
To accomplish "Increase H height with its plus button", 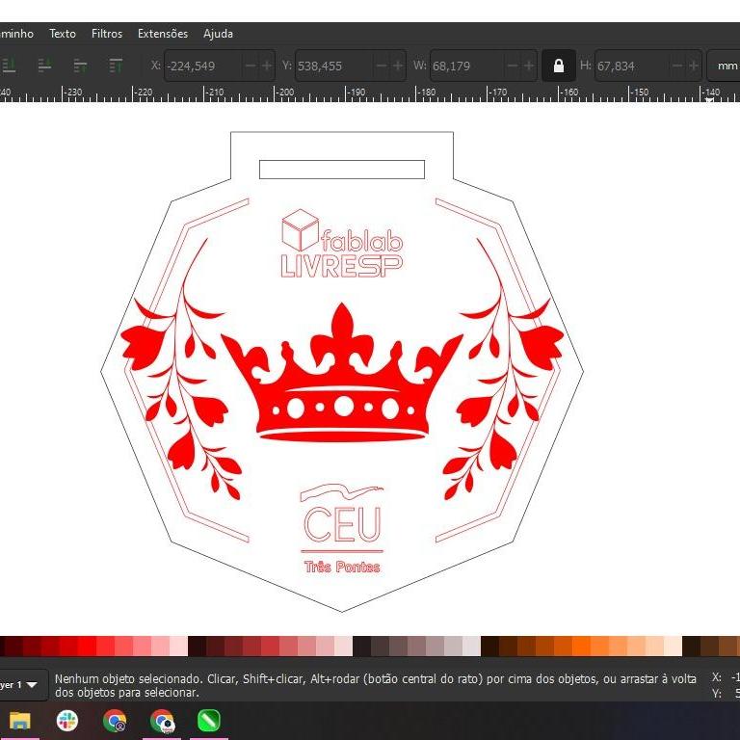I will click(x=694, y=66).
